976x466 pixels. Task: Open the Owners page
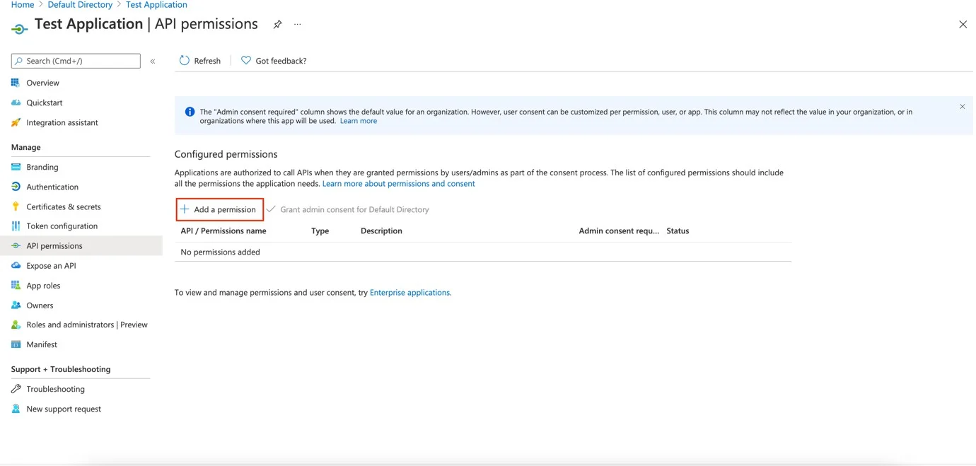click(40, 305)
